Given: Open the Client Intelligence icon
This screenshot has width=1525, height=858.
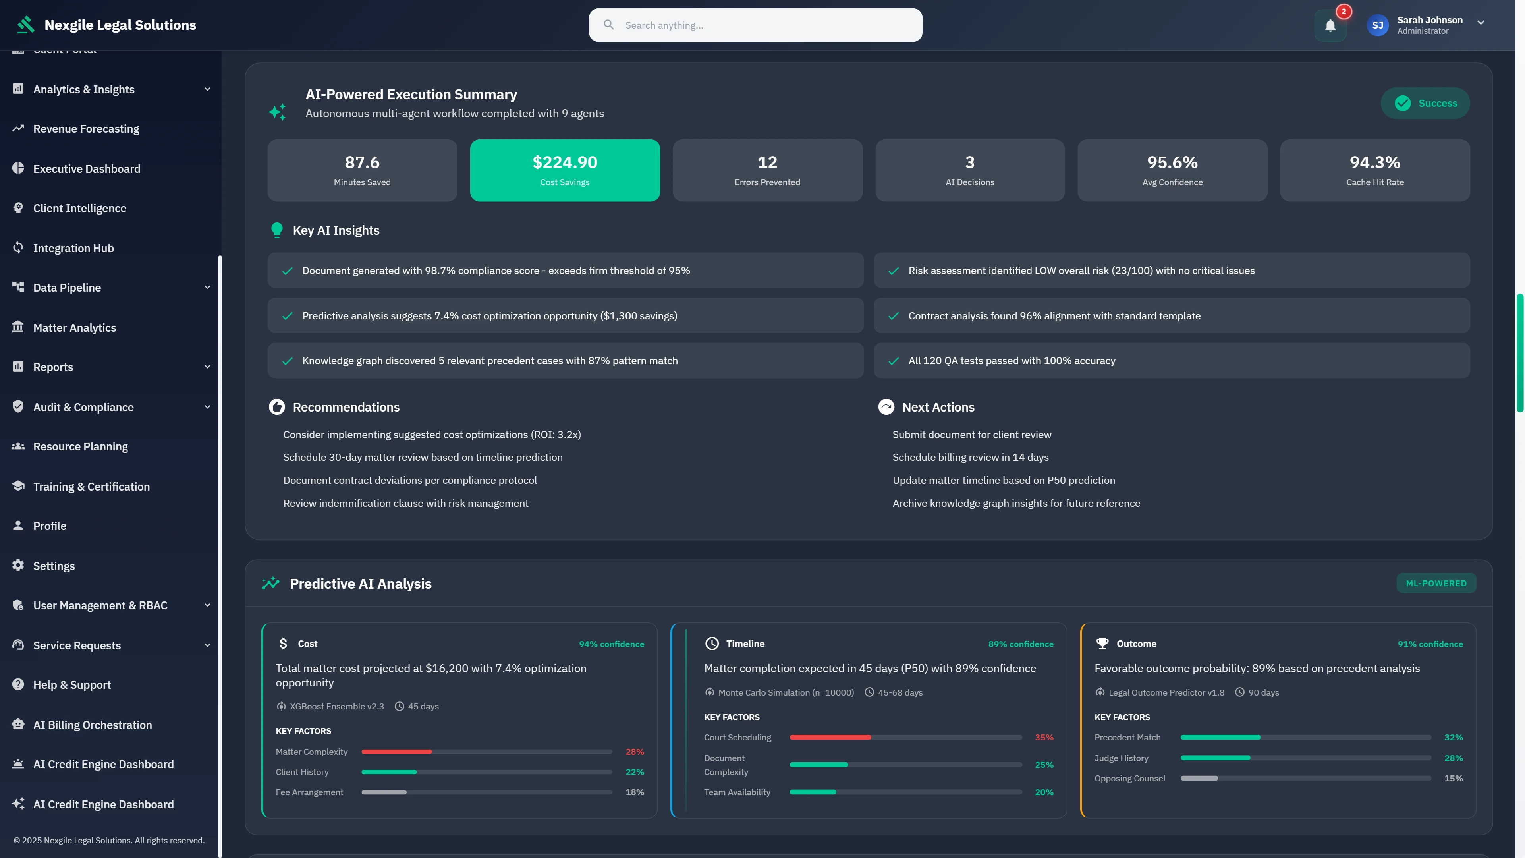Looking at the screenshot, I should point(18,208).
